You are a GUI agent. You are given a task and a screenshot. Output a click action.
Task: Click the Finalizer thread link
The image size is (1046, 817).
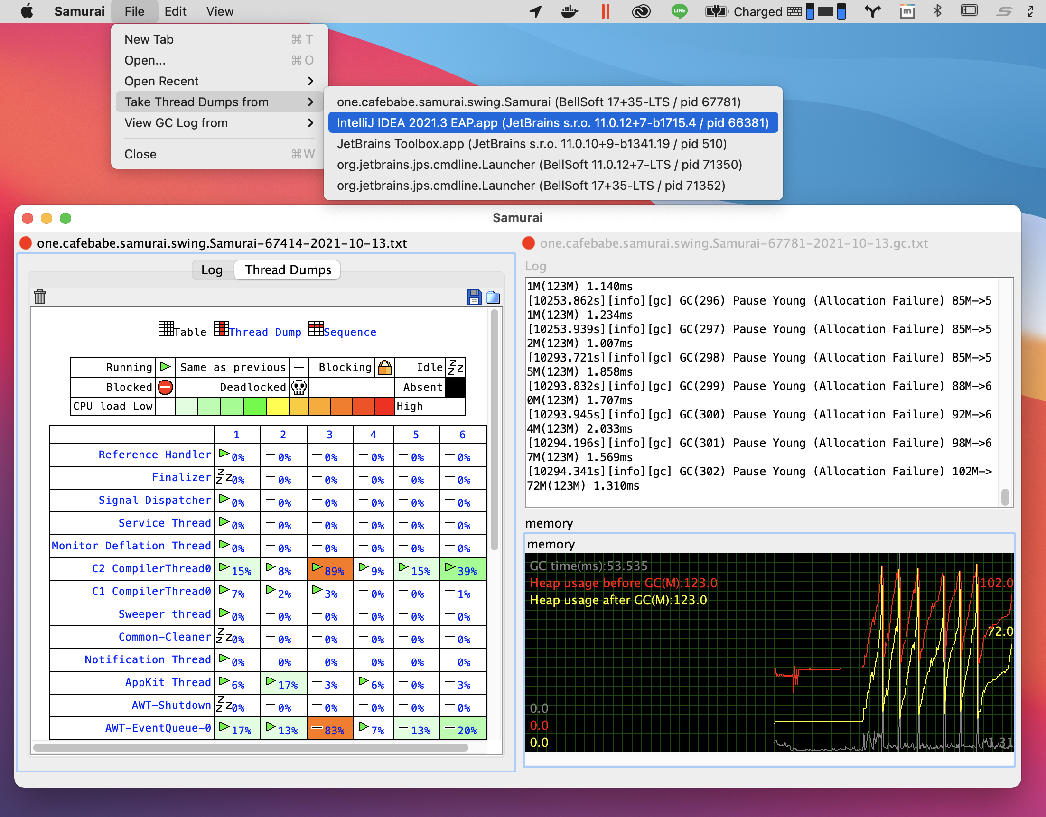click(x=181, y=477)
